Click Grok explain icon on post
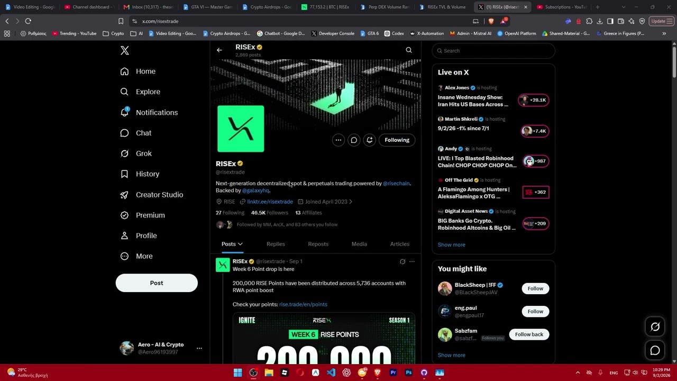Screen dimensions: 677x381 [402, 261]
